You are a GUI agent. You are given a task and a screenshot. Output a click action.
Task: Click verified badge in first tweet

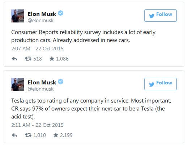[61, 13]
